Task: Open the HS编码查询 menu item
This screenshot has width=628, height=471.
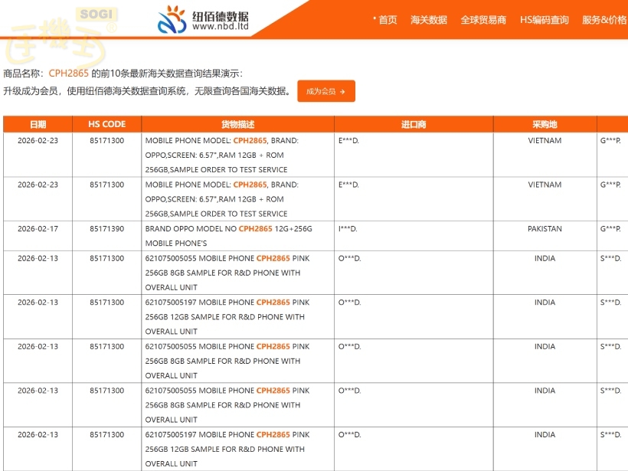Action: pos(544,20)
